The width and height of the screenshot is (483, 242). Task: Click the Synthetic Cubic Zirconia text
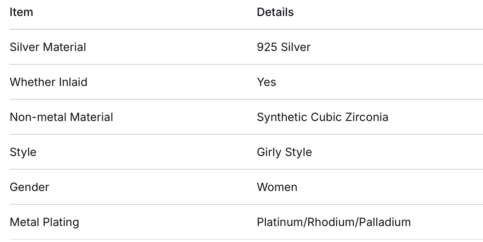click(322, 117)
